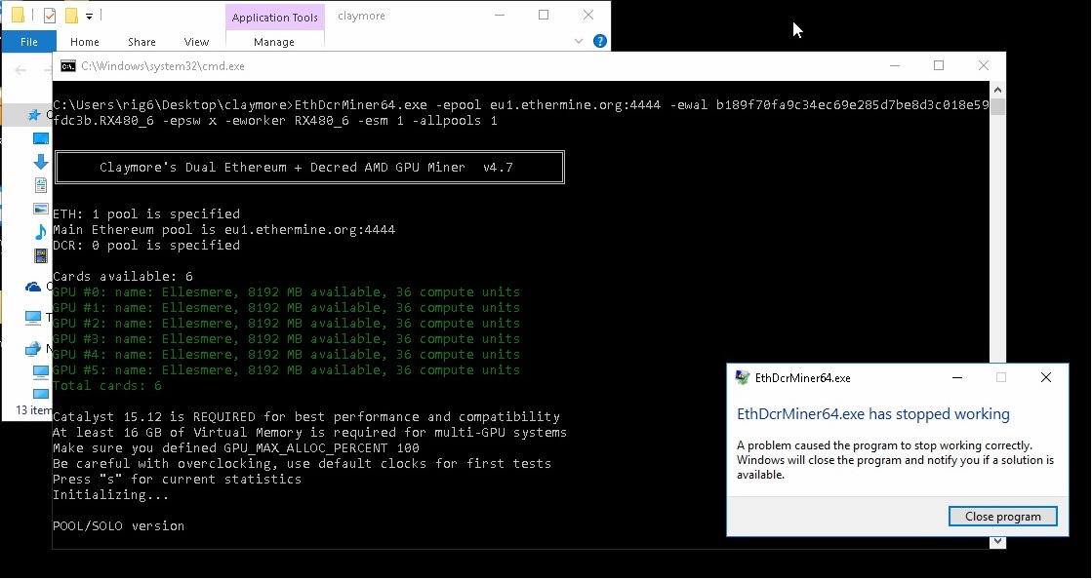Select This PC monitor icon in sidebar
1092x580 pixels.
pos(33,317)
